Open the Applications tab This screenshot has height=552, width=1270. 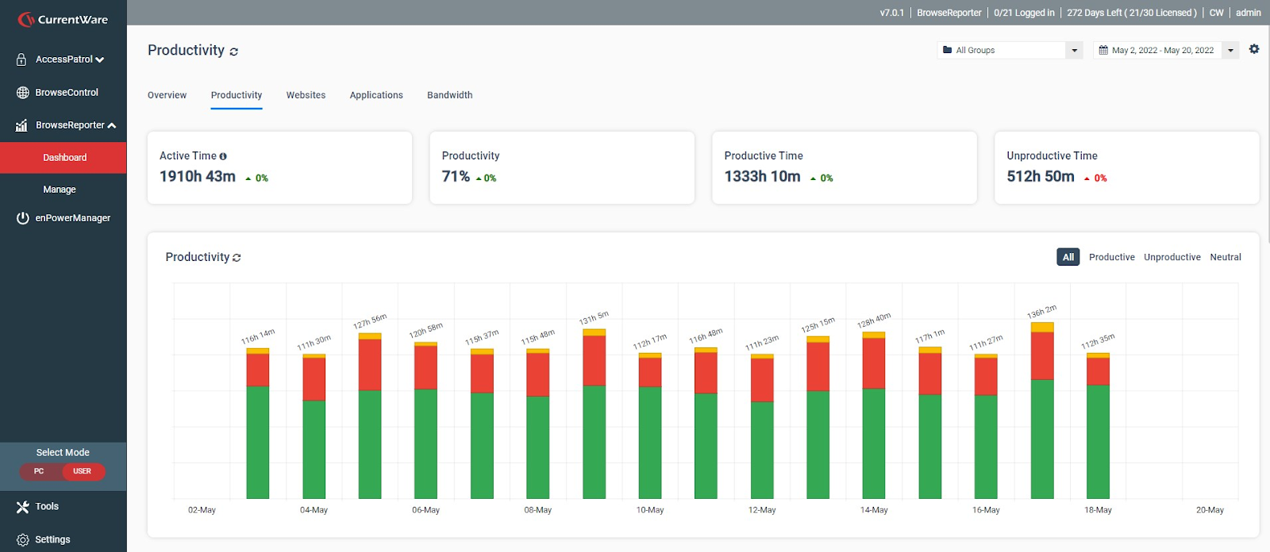[376, 95]
